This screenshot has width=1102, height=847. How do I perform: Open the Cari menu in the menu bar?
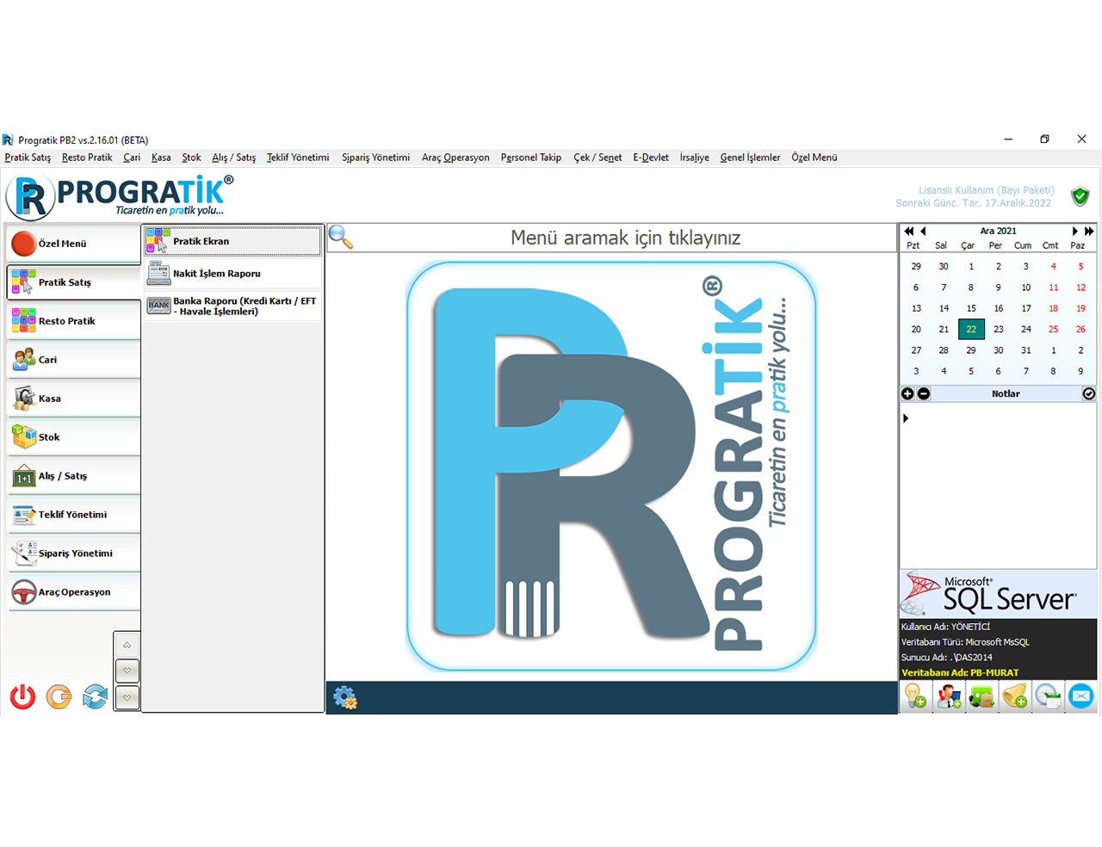coord(132,158)
